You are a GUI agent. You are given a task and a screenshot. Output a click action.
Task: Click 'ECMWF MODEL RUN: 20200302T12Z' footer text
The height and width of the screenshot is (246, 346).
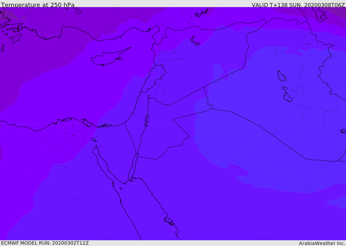45,243
